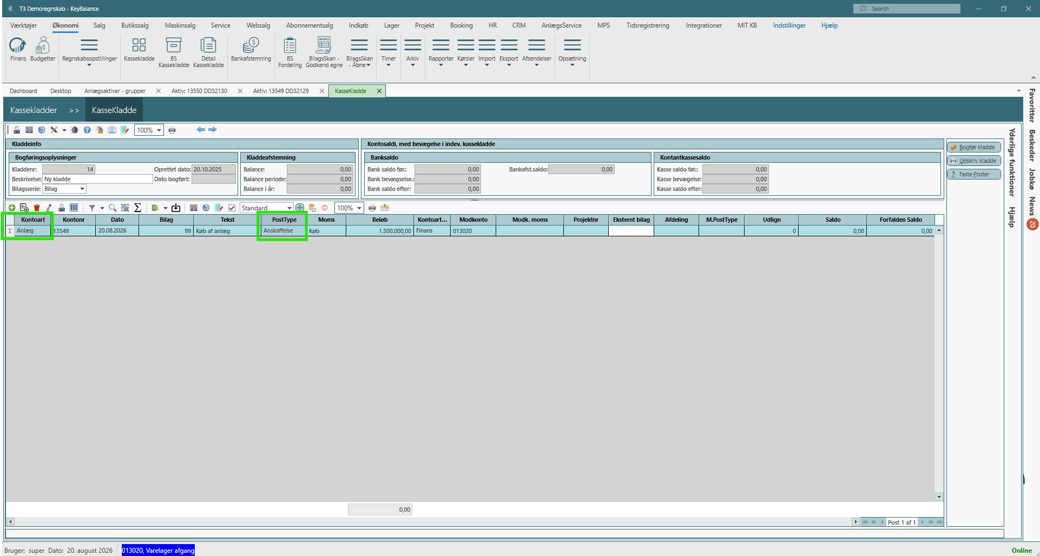Viewport: 1040px width, 556px height.
Task: Click the pencil edit icon in grid toolbar
Action: pyautogui.click(x=49, y=208)
